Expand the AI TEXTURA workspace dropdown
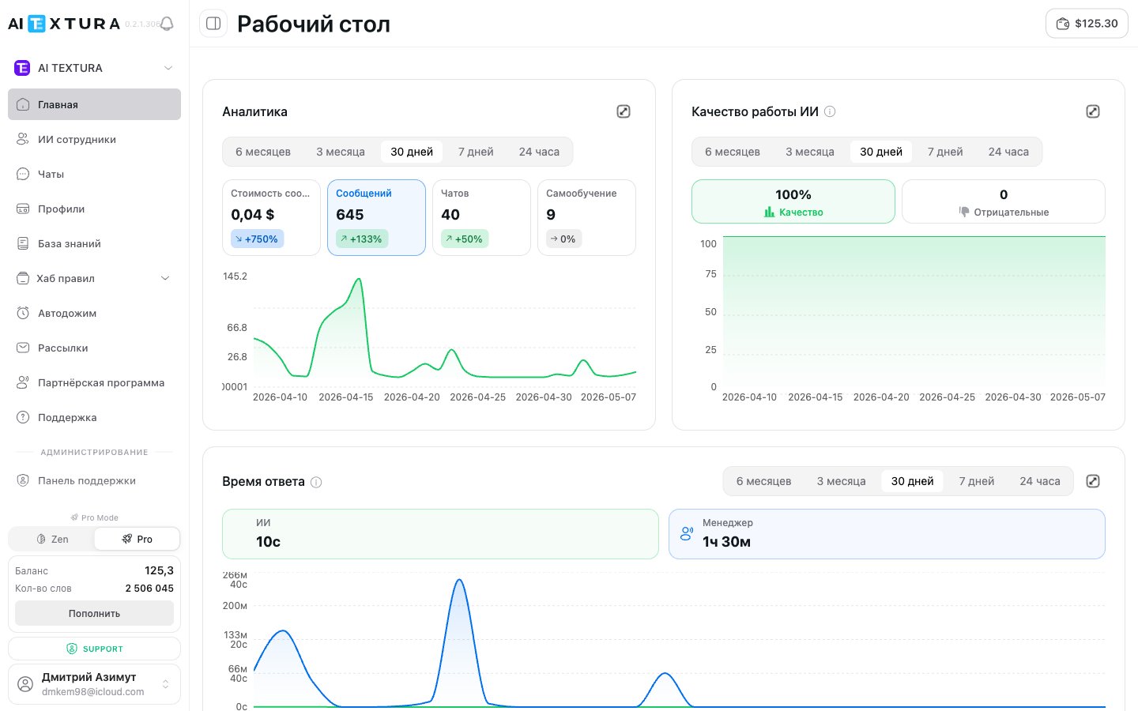Viewport: 1138px width, 711px height. [168, 68]
